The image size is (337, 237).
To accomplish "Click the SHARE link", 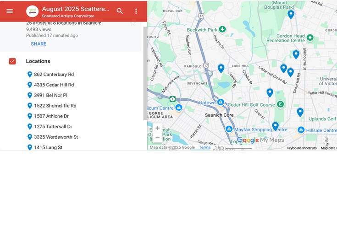I will point(39,44).
